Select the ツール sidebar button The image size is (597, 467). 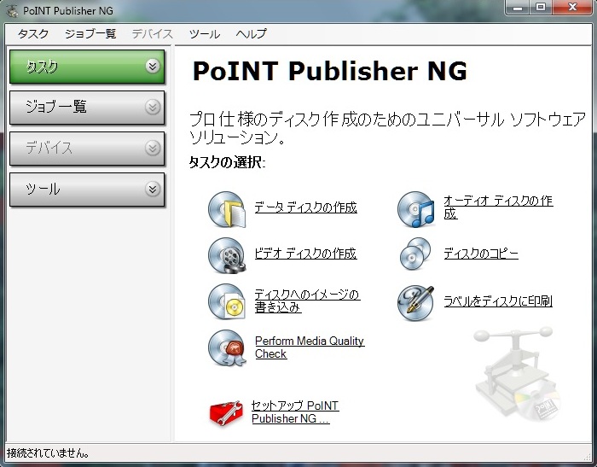pos(87,190)
